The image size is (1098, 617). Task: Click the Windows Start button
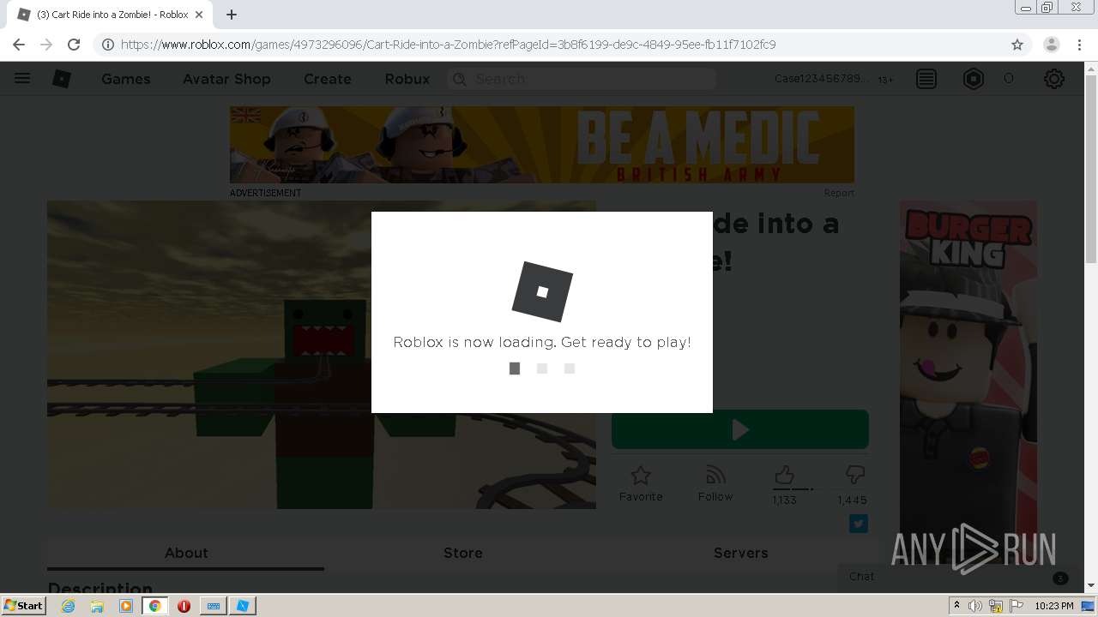[24, 606]
